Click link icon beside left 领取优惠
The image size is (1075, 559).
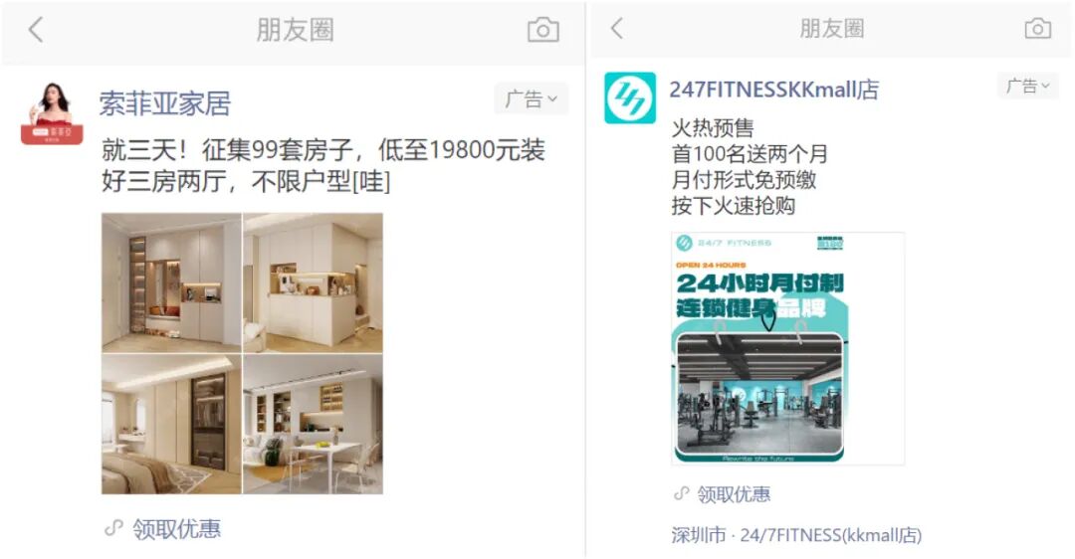[113, 528]
